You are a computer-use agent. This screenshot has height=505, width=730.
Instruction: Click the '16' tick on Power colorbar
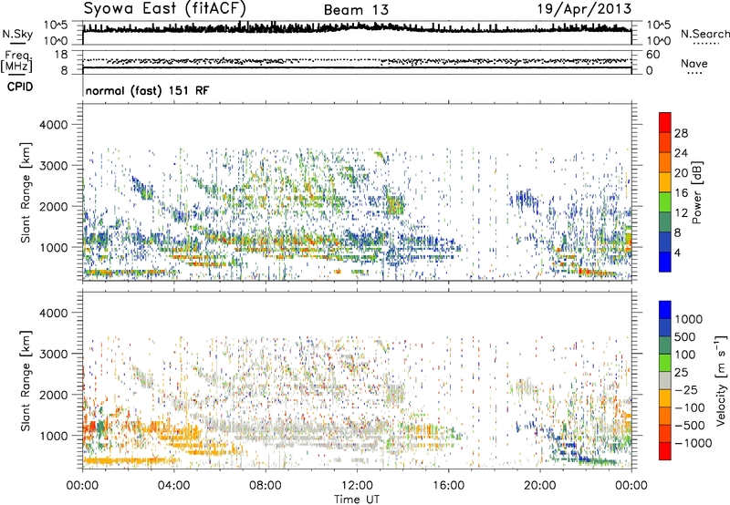coord(681,193)
